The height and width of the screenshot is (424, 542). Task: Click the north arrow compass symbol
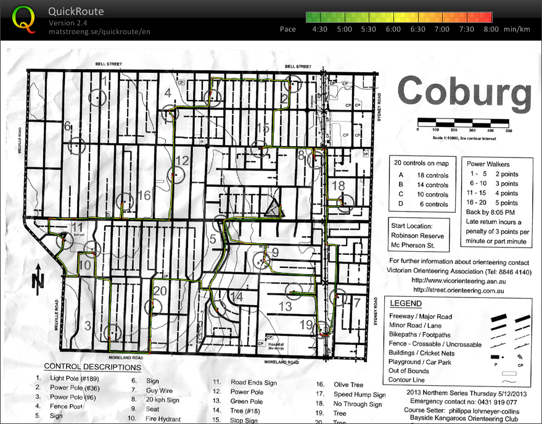[x=38, y=278]
